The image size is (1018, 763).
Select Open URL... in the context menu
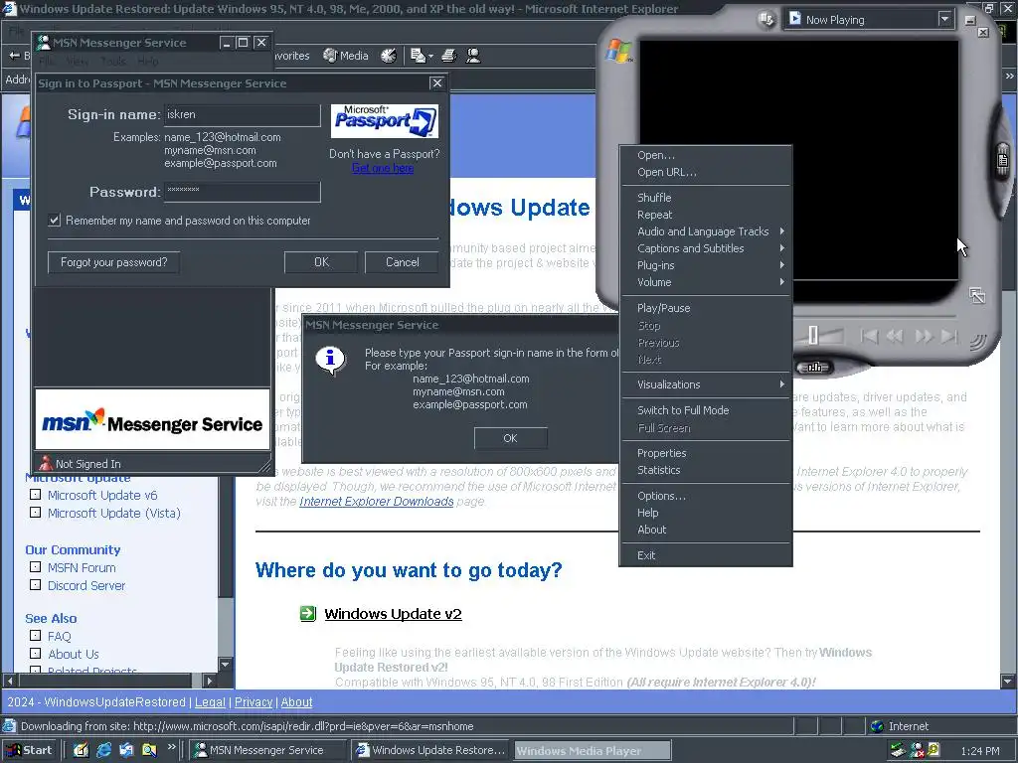pyautogui.click(x=705, y=172)
